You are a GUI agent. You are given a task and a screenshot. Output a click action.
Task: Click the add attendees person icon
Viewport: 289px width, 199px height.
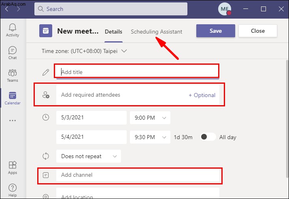coord(45,95)
